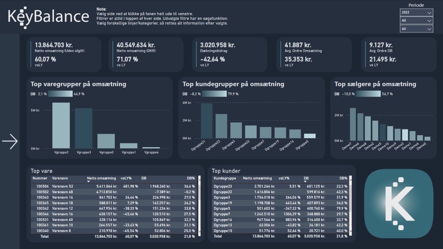The width and height of the screenshot is (443, 249).
Task: Select the Dgruppe23 row in Top kunder
Action: pos(223,186)
